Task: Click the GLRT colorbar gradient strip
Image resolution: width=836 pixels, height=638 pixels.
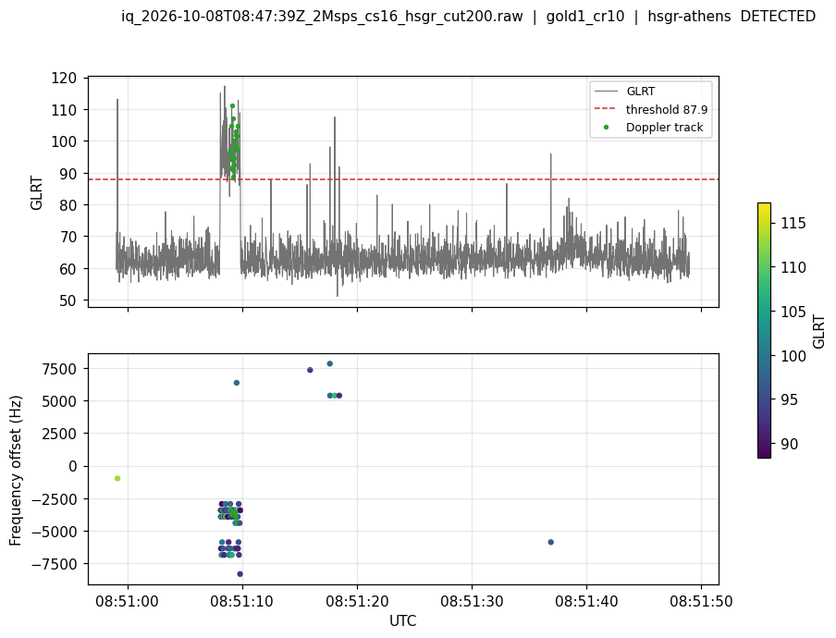Action: point(764,330)
